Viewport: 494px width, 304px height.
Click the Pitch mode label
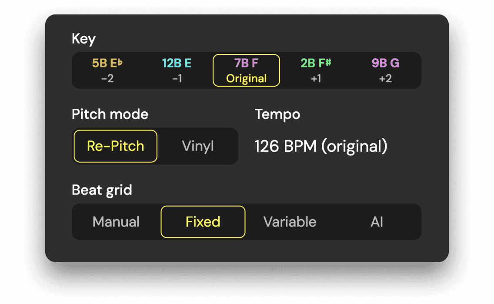coord(110,114)
